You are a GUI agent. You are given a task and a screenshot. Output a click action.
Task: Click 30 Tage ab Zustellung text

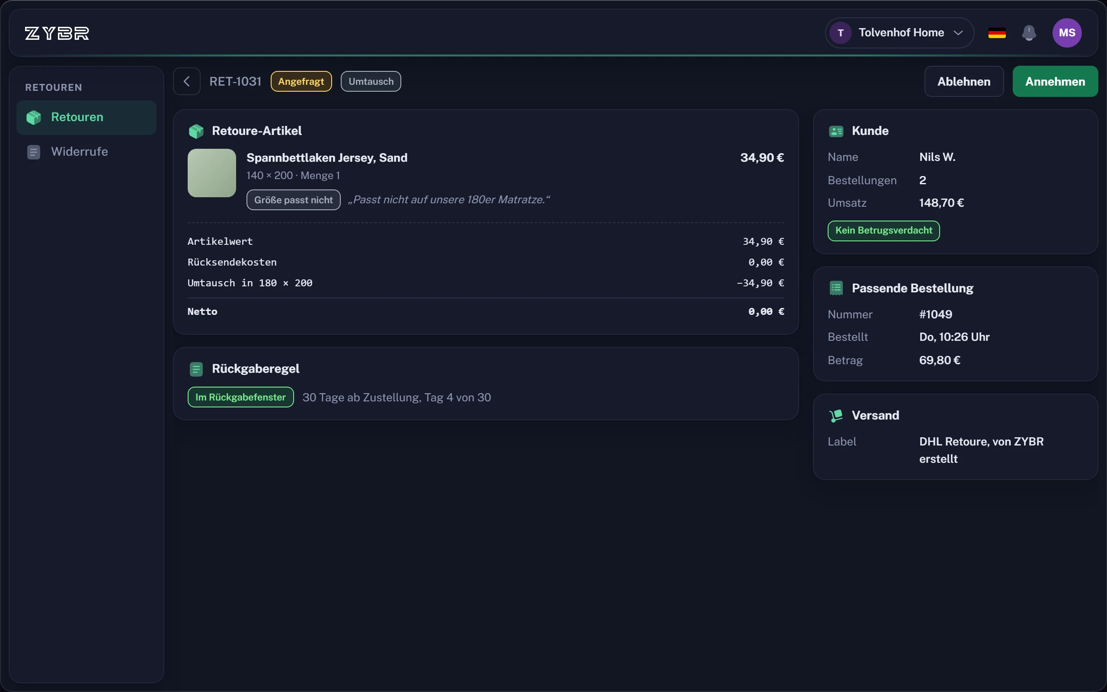point(397,397)
